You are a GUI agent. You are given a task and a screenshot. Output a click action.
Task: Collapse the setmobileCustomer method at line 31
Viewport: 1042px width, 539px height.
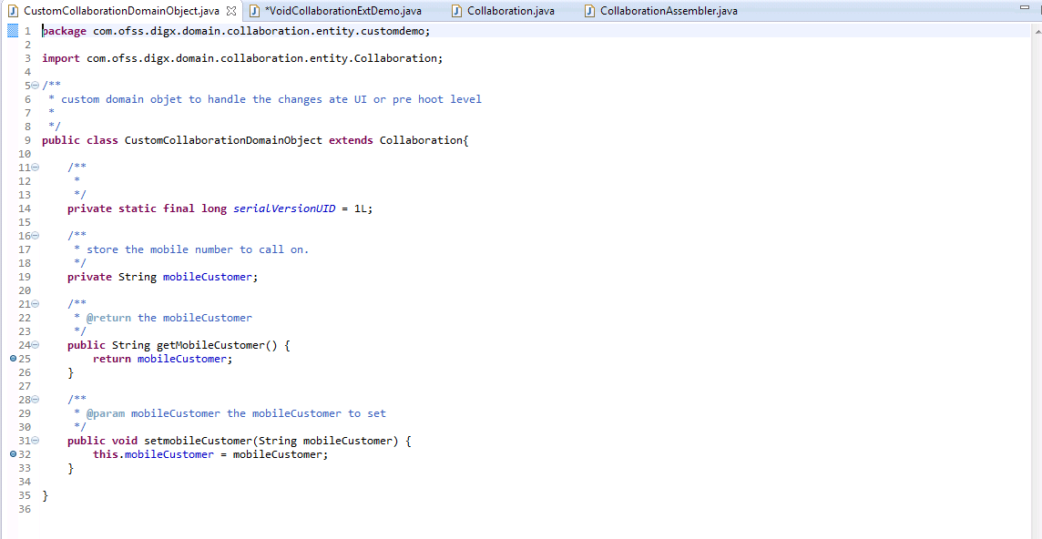pos(34,441)
